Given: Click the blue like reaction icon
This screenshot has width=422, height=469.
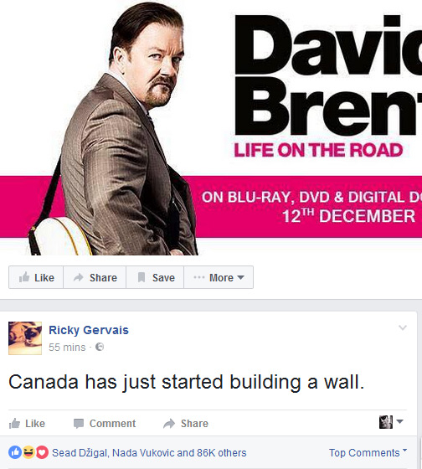Looking at the screenshot, I should (15, 452).
